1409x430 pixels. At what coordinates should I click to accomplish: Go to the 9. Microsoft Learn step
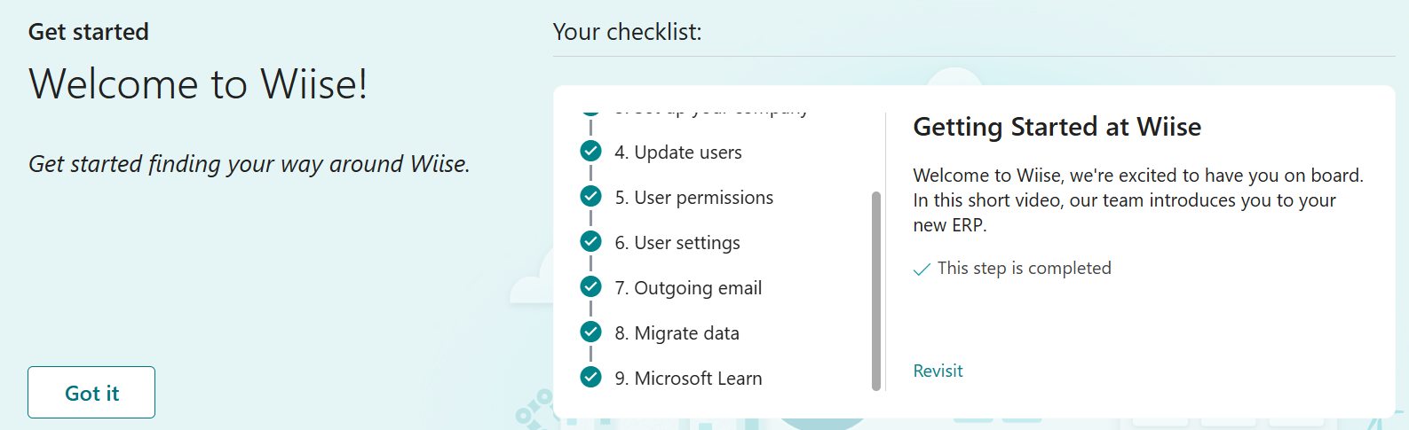pos(688,379)
